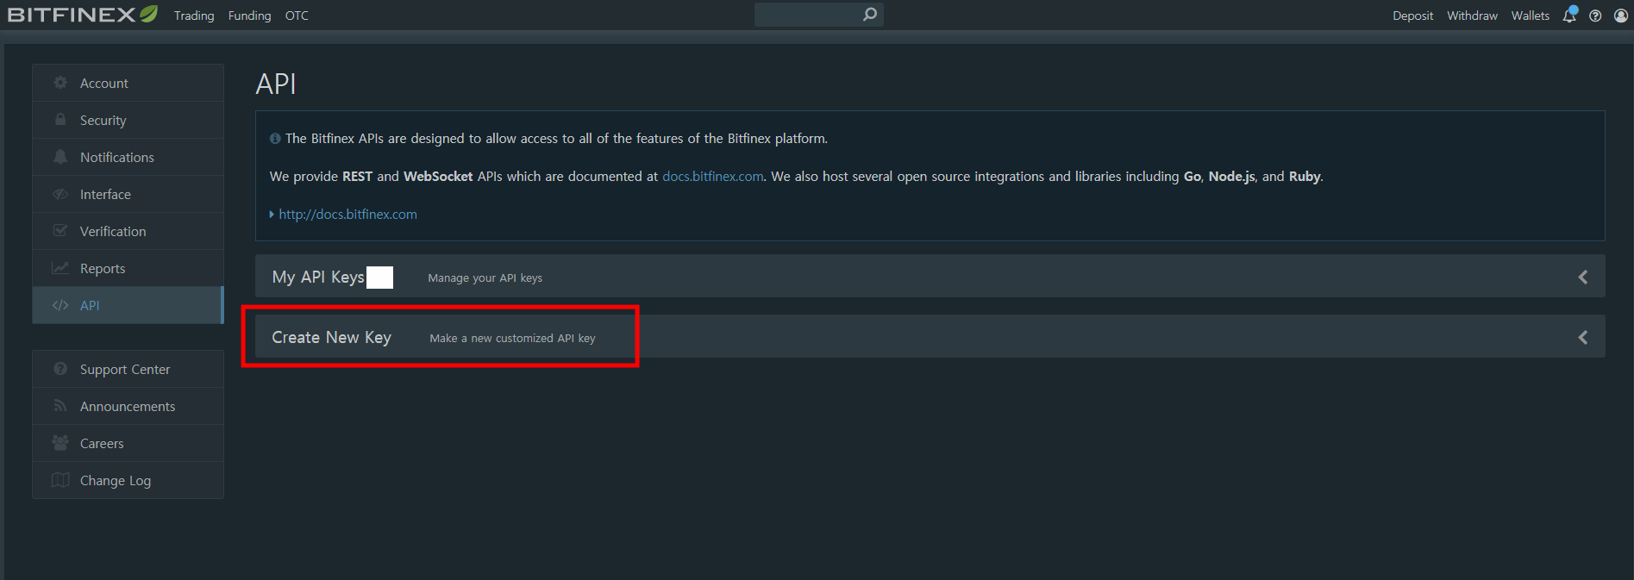Click the Reports chart icon
1634x580 pixels.
(60, 268)
